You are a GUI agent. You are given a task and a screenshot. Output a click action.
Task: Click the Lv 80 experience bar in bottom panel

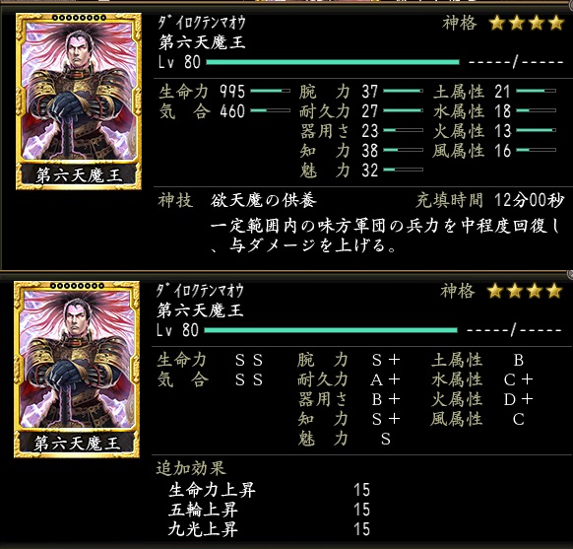[x=331, y=330]
